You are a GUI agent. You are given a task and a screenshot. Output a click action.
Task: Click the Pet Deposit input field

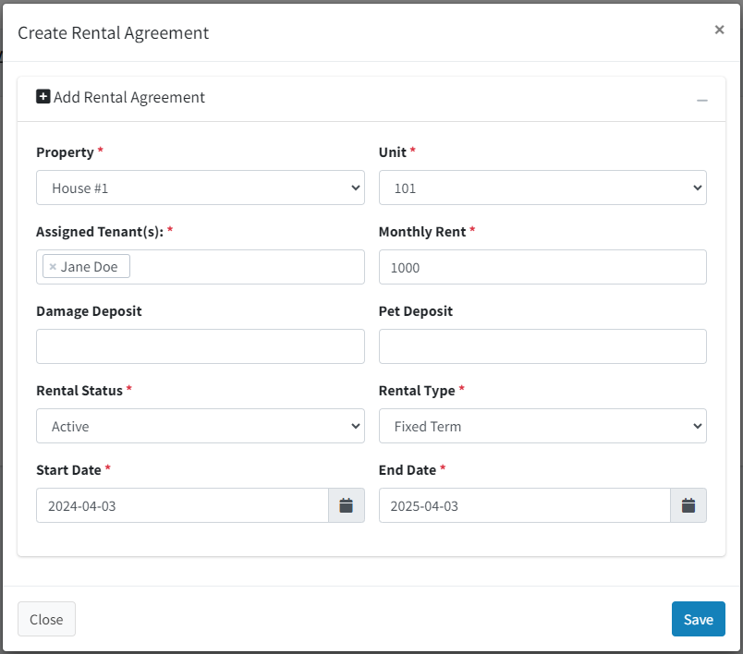pos(542,346)
